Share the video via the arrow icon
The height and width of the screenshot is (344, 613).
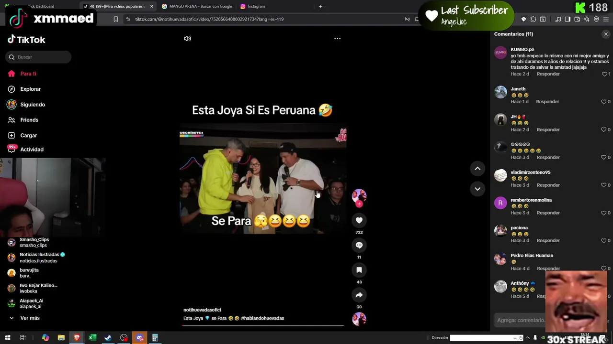(359, 295)
